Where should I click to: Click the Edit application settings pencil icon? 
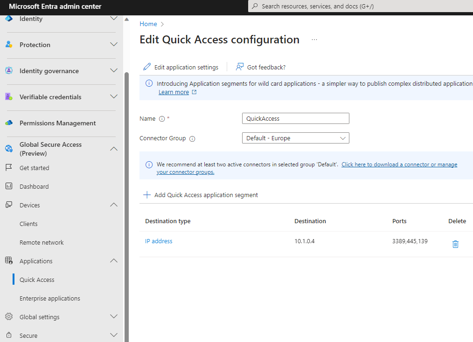[147, 67]
